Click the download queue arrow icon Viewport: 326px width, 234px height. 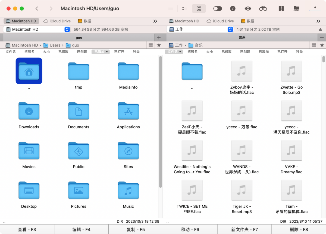(315, 8)
